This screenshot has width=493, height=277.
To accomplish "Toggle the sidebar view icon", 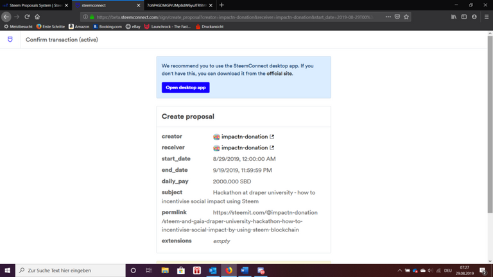I will click(464, 17).
